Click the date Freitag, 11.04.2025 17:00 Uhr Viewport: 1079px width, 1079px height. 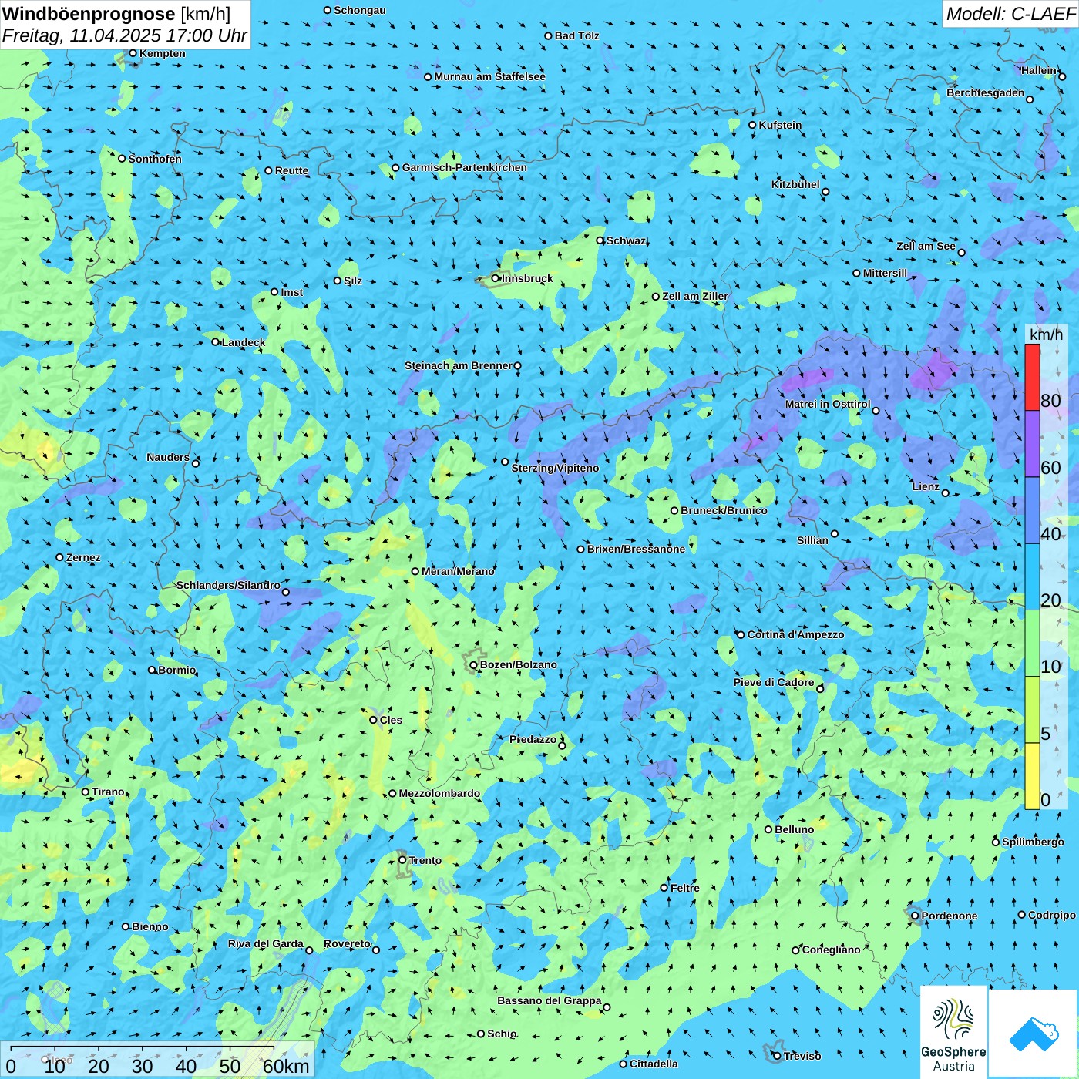pos(125,35)
